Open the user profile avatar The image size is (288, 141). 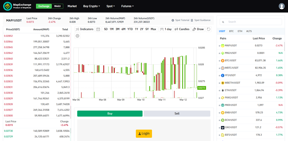coord(282,6)
